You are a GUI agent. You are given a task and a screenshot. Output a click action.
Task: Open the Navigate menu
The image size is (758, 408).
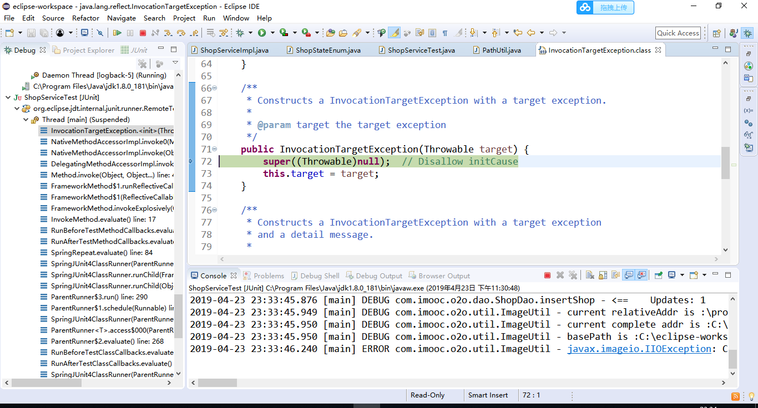coord(122,18)
